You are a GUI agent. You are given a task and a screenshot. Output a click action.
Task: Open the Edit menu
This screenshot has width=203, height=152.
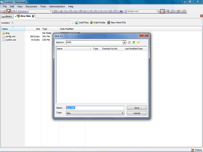pyautogui.click(x=12, y=6)
